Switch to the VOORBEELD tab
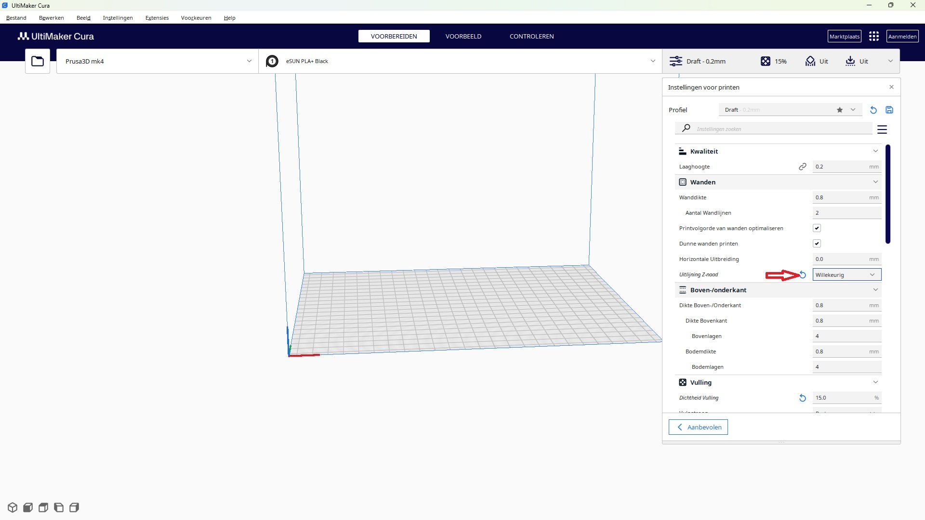 [x=463, y=37]
